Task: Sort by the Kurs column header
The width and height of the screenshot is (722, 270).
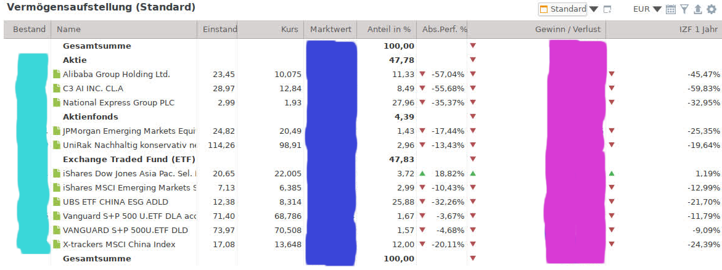Action: pos(289,29)
